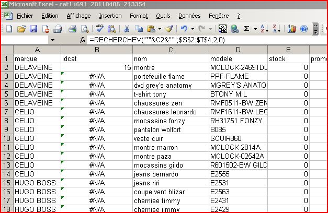Click inside the formula bar RECHERCHEV formula

157,40
